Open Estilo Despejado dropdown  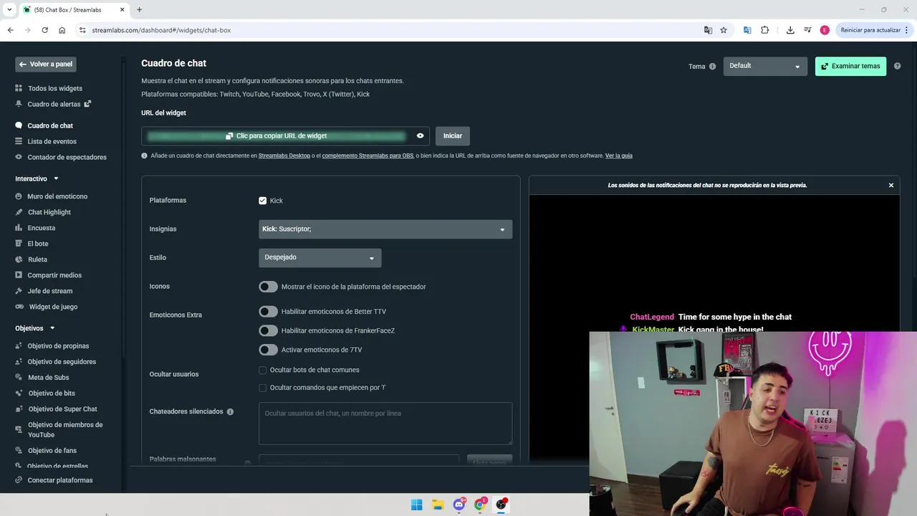320,257
